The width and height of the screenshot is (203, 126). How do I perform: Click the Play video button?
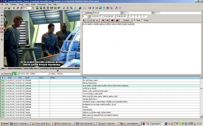(2, 74)
